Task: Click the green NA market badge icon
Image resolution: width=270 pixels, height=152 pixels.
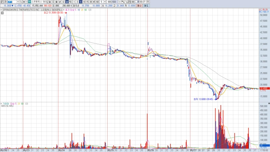Action: click(x=30, y=2)
